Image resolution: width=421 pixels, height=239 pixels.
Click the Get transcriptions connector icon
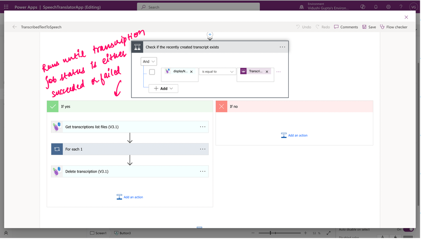tap(57, 127)
